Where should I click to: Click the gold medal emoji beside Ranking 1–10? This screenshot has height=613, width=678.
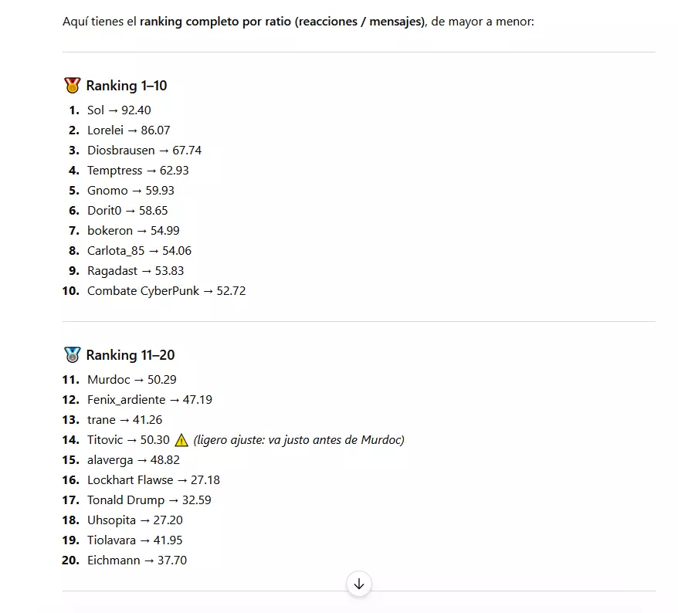point(73,86)
